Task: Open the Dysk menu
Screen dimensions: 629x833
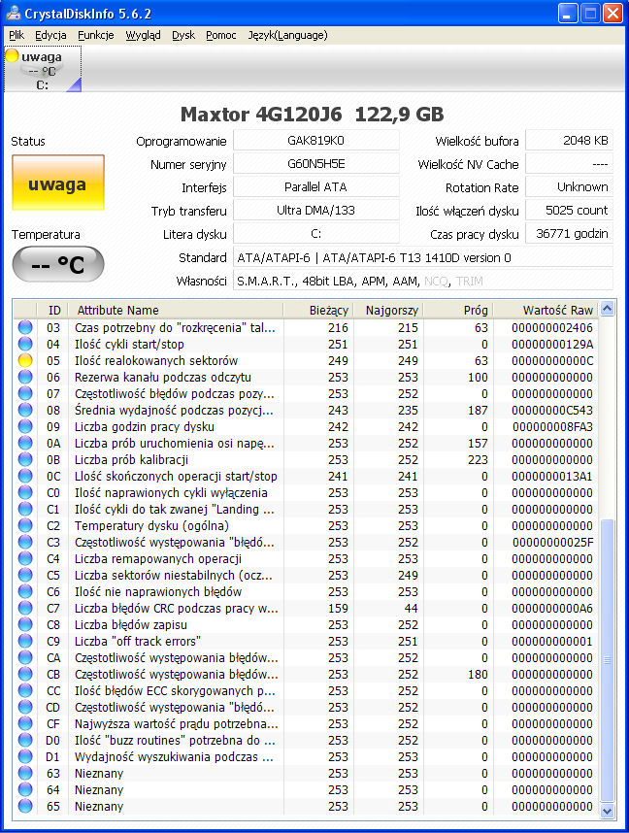Action: 183,35
